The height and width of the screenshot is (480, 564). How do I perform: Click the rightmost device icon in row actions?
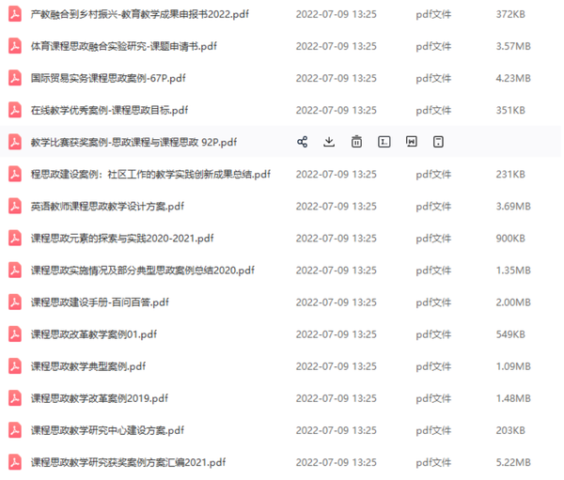point(438,142)
